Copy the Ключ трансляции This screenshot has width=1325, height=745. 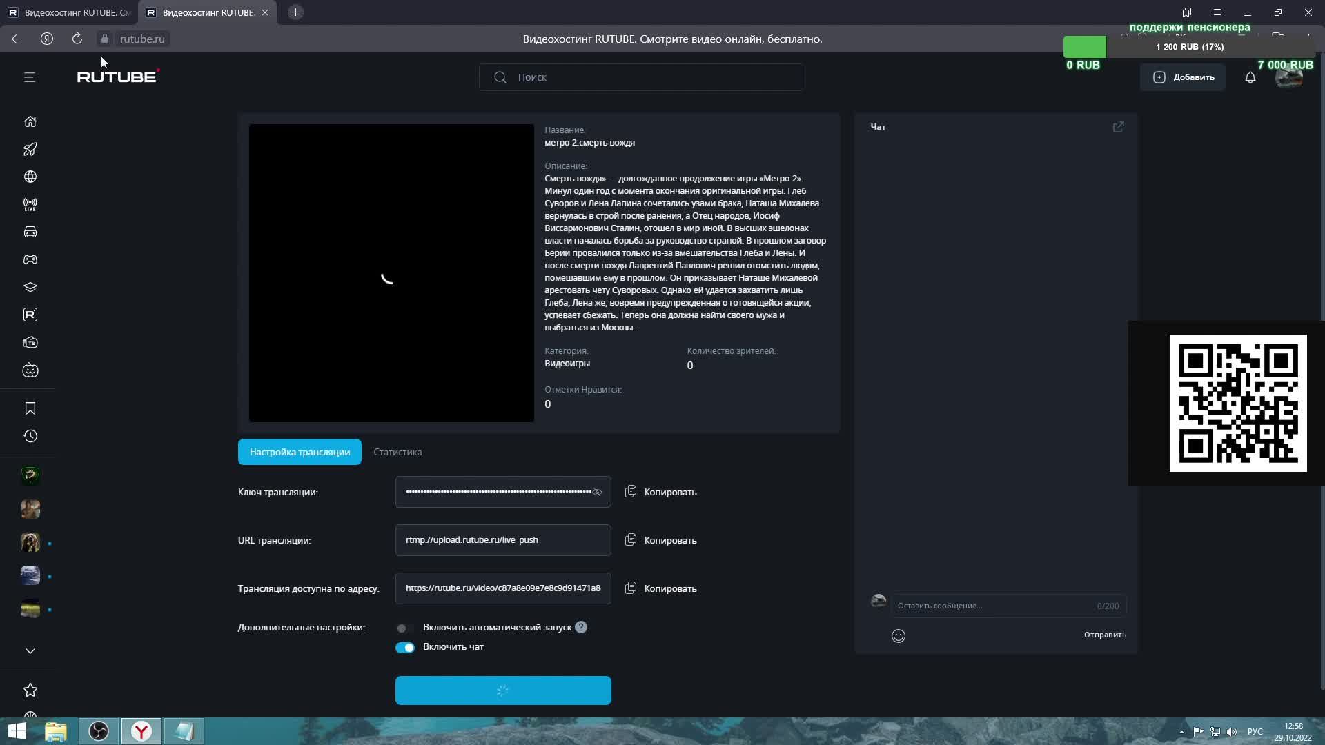pos(661,492)
